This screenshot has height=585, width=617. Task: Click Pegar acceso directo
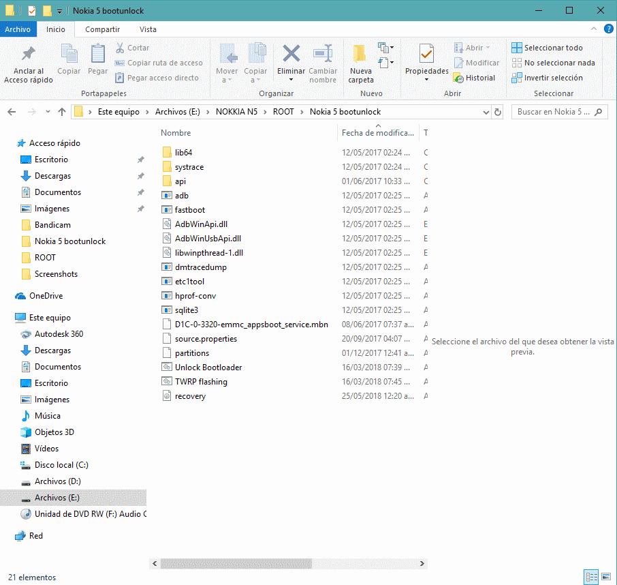(157, 78)
